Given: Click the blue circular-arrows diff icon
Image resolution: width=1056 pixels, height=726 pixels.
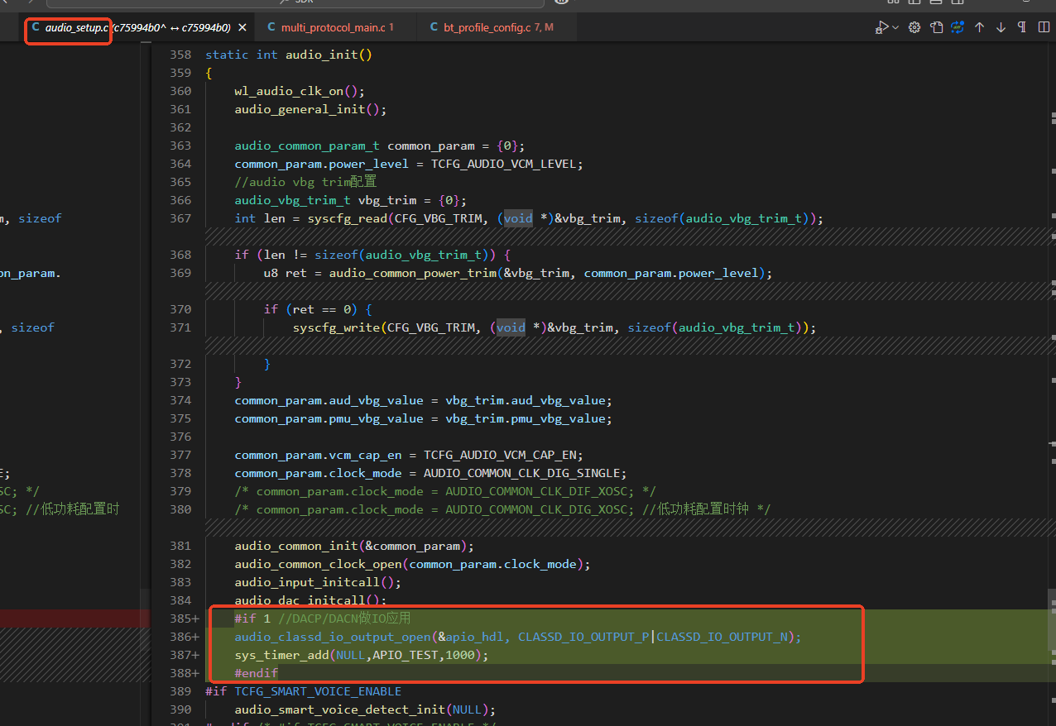Looking at the screenshot, I should 958,27.
